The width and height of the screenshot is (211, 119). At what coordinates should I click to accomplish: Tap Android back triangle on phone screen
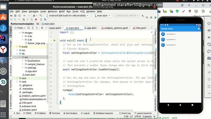click(168, 105)
